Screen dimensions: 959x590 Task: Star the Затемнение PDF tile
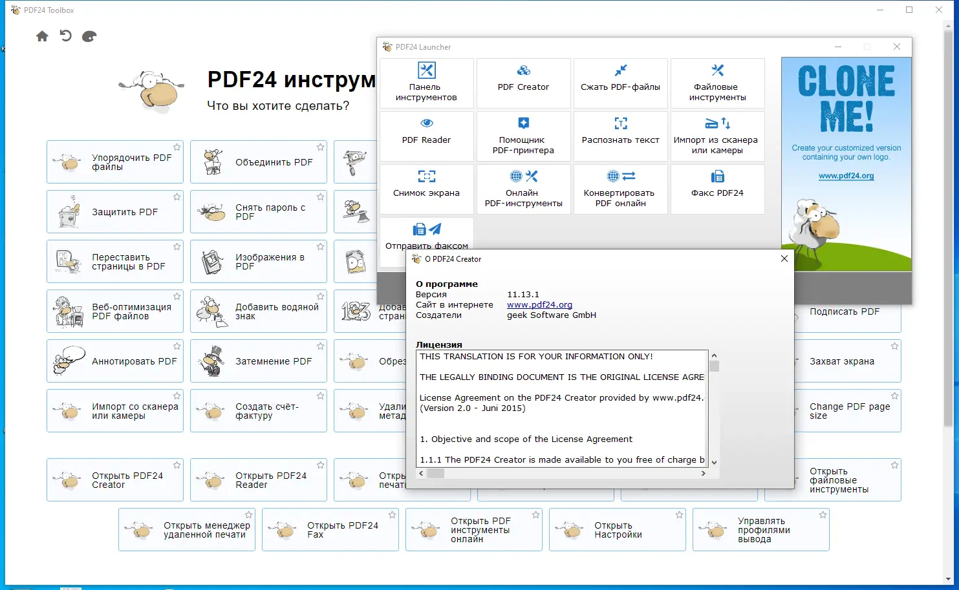pos(320,346)
